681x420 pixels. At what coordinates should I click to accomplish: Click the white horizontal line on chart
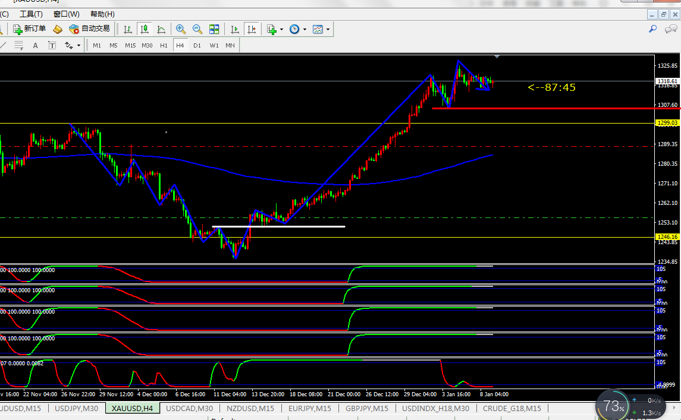[278, 226]
